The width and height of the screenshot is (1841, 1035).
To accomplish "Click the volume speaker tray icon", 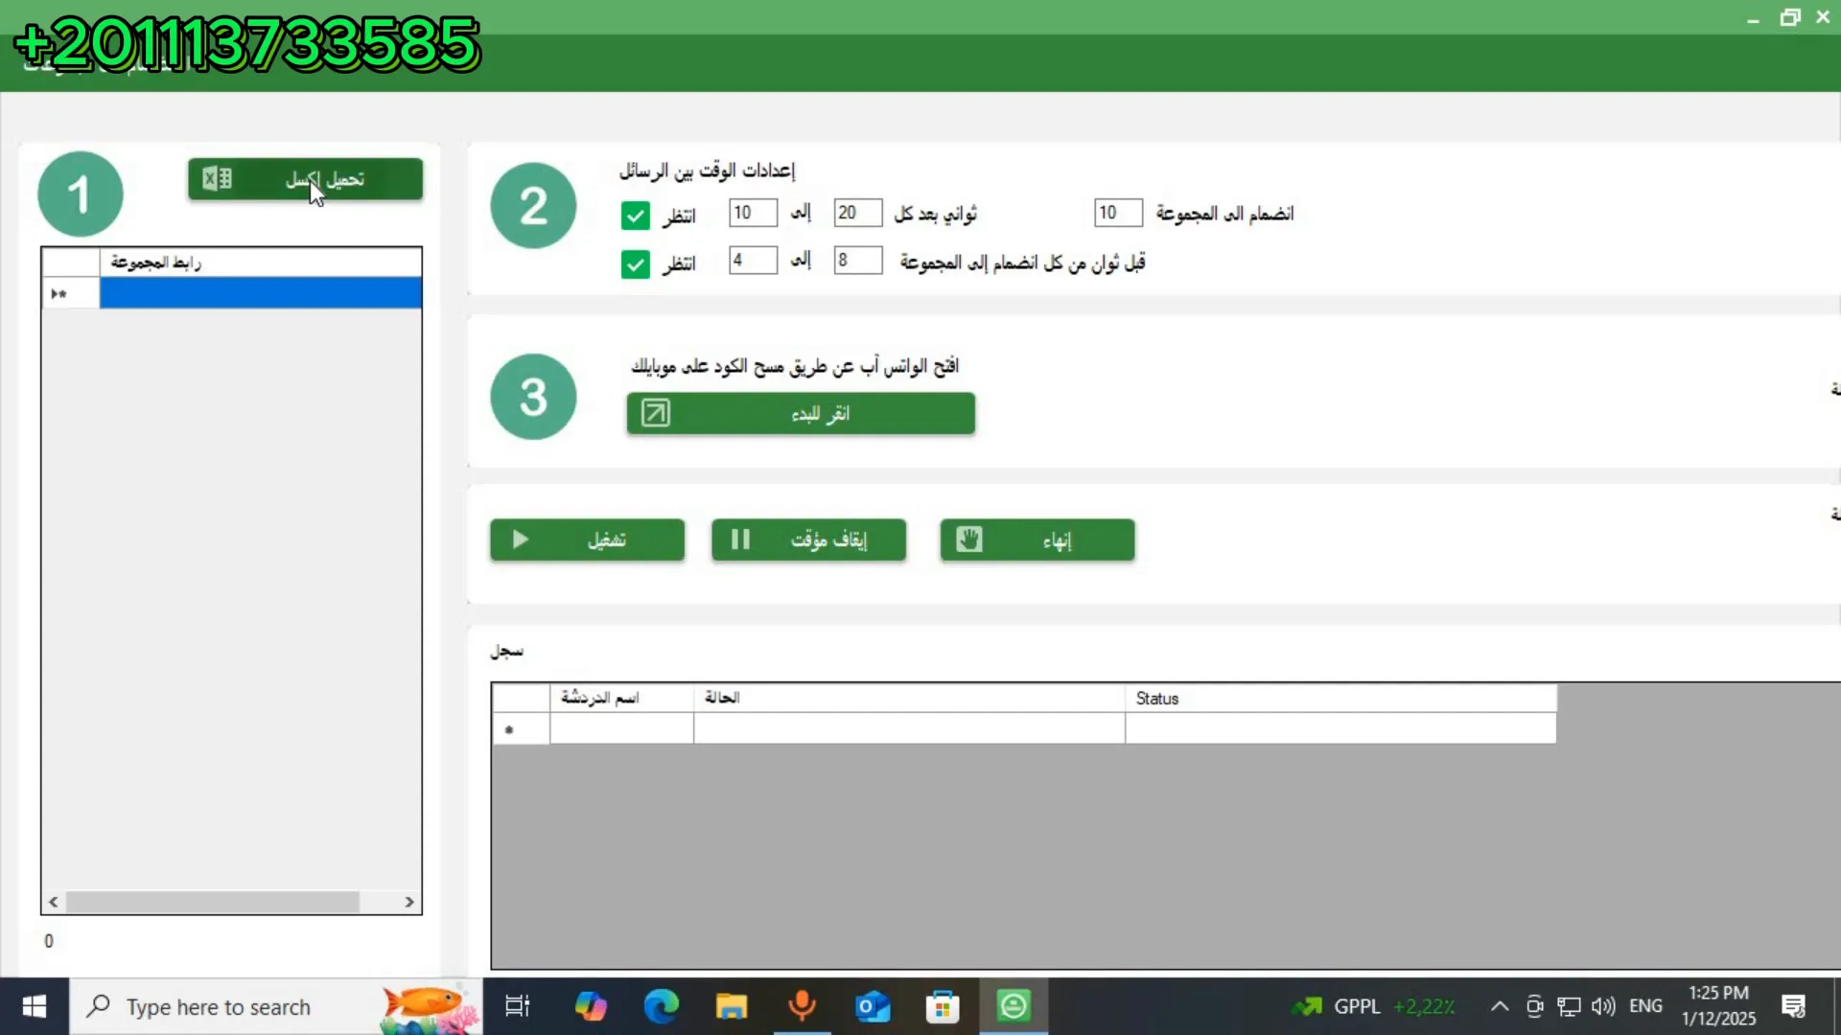I will tap(1603, 1006).
